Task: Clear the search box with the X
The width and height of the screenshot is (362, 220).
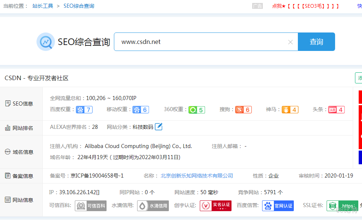Action: (290, 42)
